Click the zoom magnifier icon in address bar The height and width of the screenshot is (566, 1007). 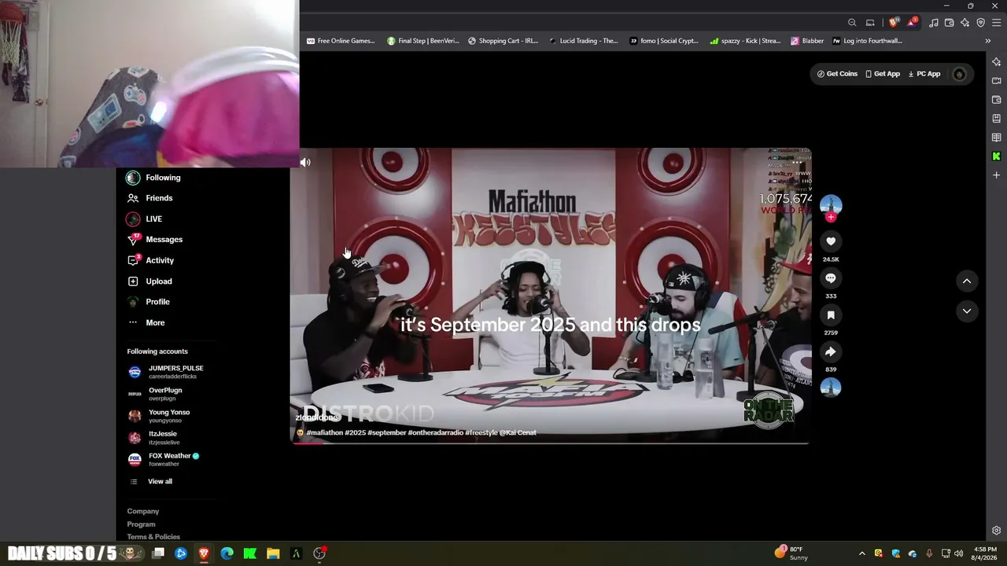[852, 23]
